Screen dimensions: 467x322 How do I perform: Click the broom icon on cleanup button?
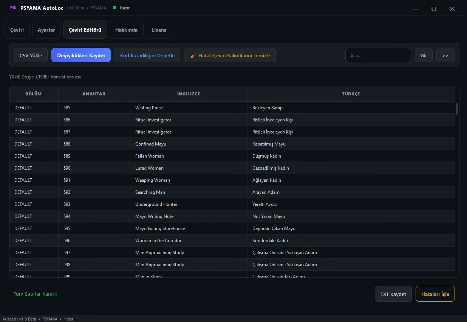point(193,55)
